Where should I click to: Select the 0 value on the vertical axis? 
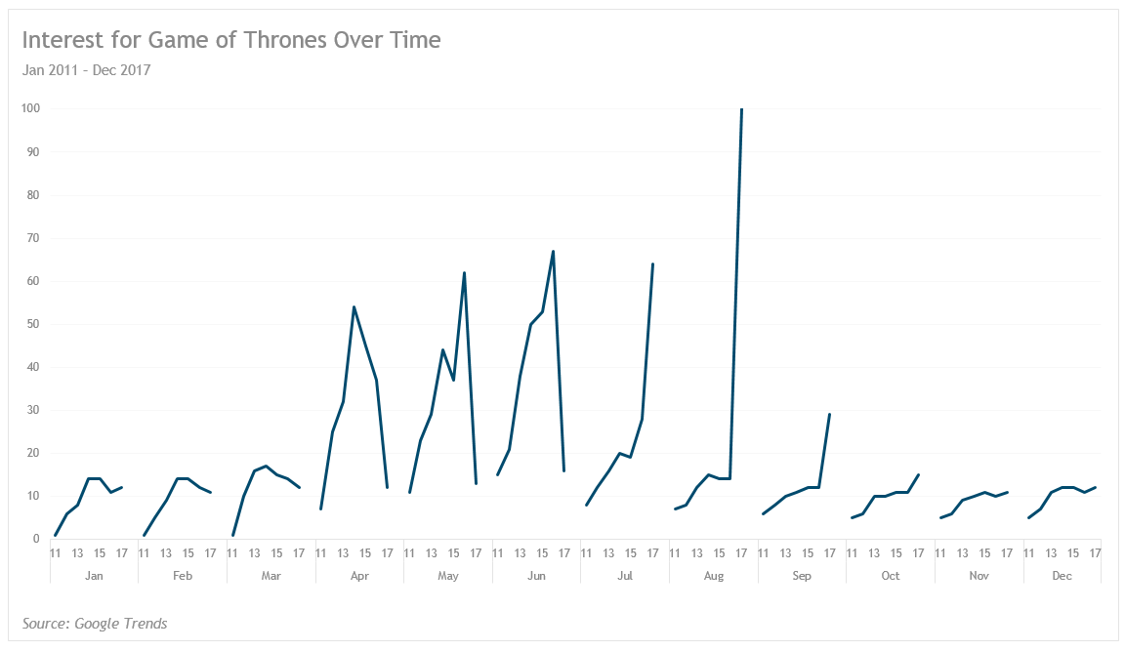(x=35, y=539)
